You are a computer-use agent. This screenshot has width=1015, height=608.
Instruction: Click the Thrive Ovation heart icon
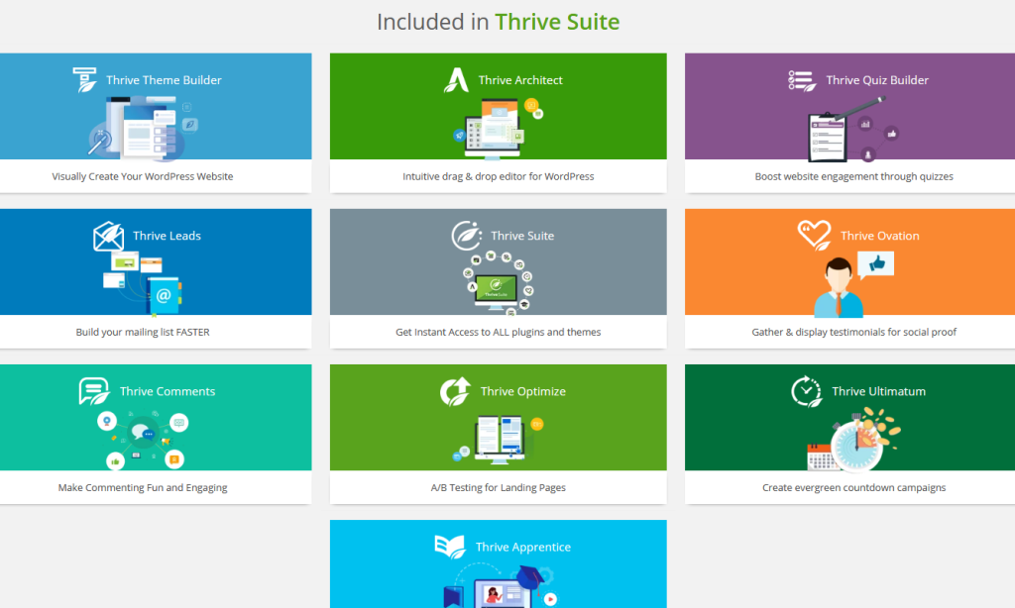point(815,236)
